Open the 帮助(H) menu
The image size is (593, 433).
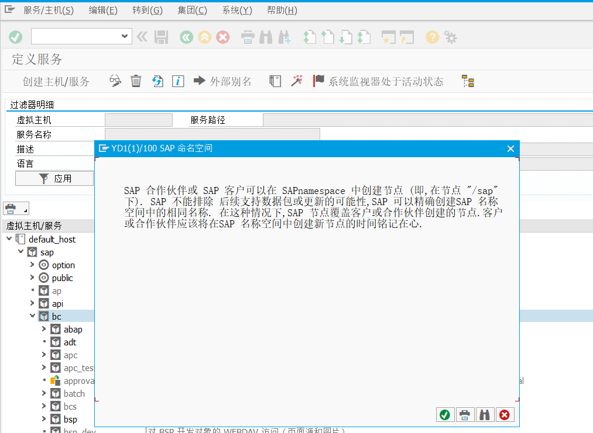[282, 10]
